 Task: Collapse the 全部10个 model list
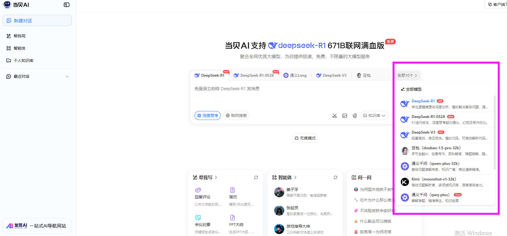pos(407,75)
